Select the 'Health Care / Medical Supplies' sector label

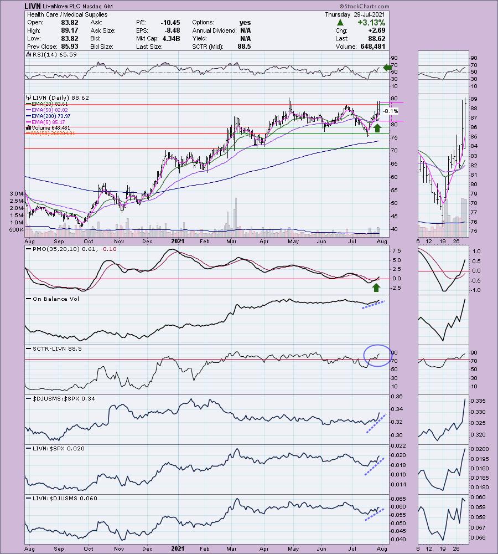[67, 14]
